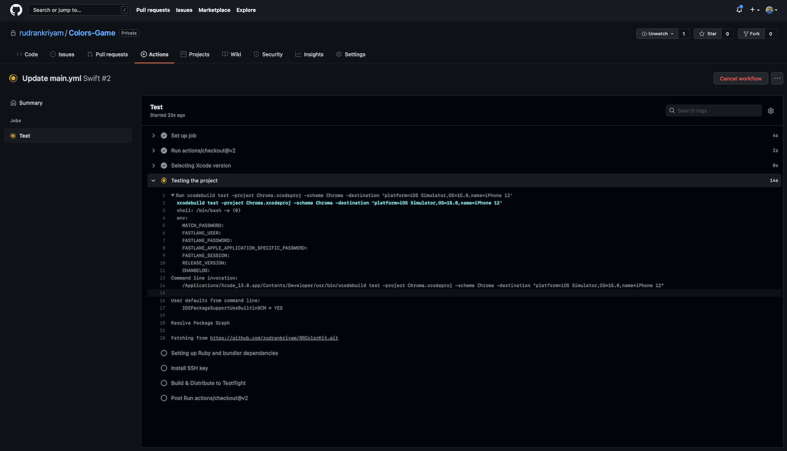Image resolution: width=787 pixels, height=451 pixels.
Task: Open the Colors-Game repository link
Action: [x=92, y=33]
